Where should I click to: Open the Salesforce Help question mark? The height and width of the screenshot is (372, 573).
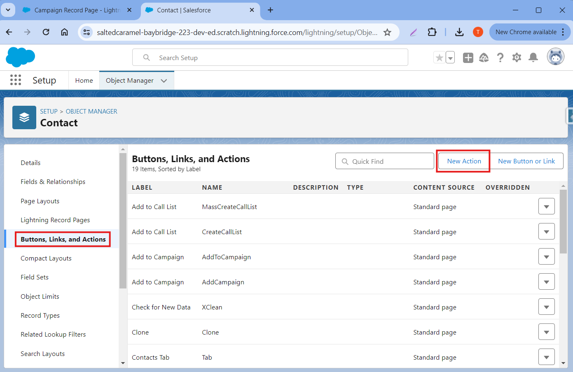pos(500,58)
